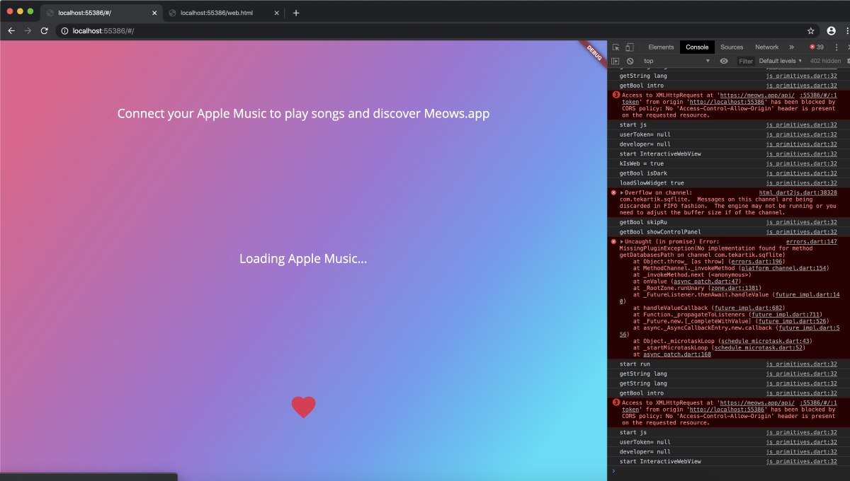Show more DevTools tabs via double chevron

coord(791,47)
